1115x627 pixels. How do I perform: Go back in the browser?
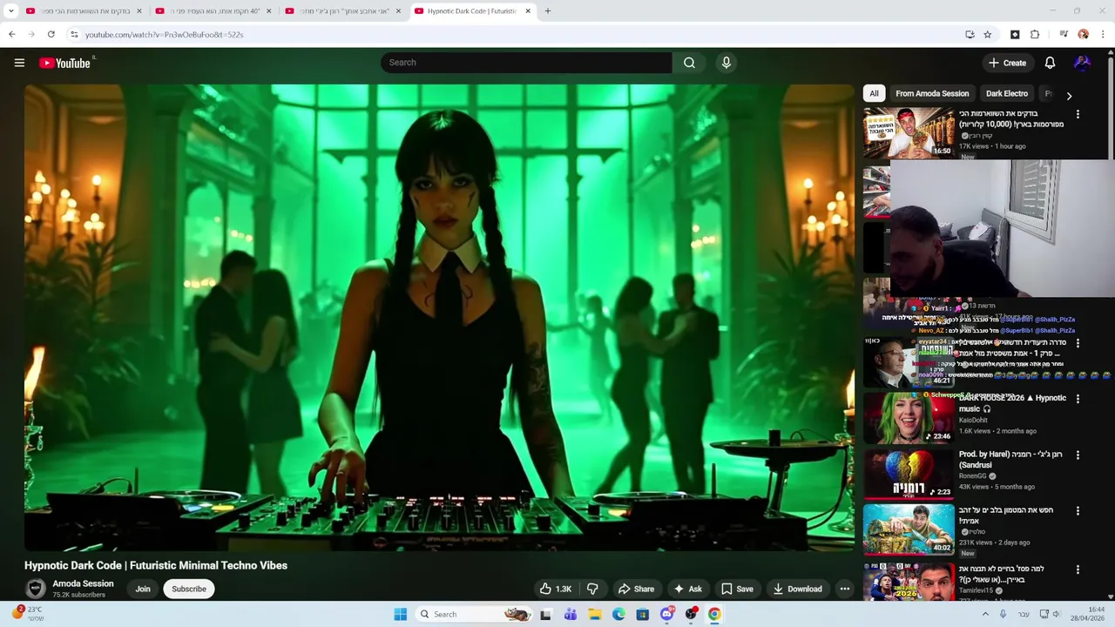click(x=11, y=34)
